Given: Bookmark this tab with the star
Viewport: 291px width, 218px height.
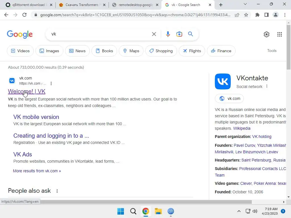Looking at the screenshot, I should tap(246, 15).
